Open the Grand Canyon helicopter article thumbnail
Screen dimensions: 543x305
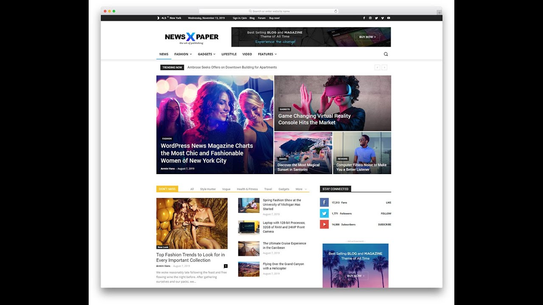click(249, 269)
